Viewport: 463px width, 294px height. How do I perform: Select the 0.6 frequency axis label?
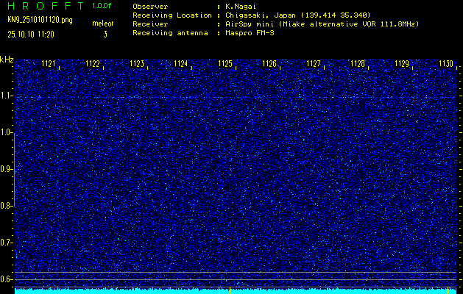(x=7, y=279)
